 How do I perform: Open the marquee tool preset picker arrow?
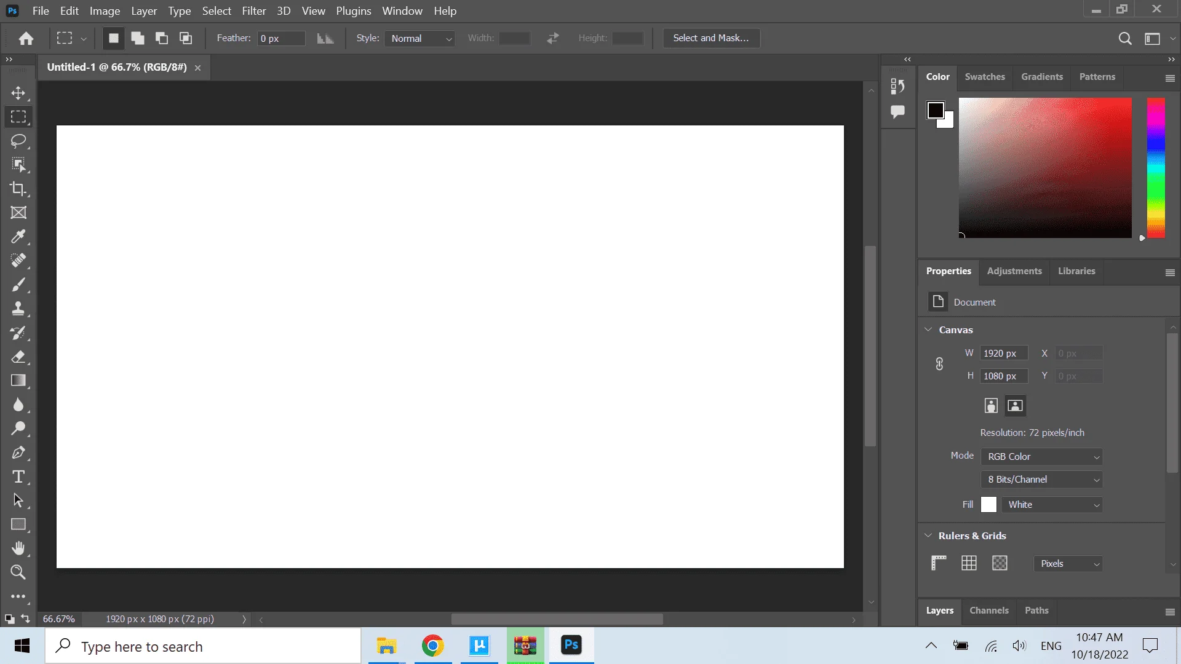[x=84, y=39]
